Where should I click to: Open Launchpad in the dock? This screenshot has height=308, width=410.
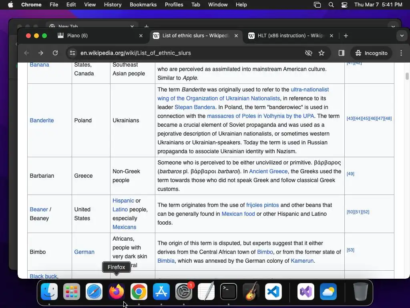point(72,292)
